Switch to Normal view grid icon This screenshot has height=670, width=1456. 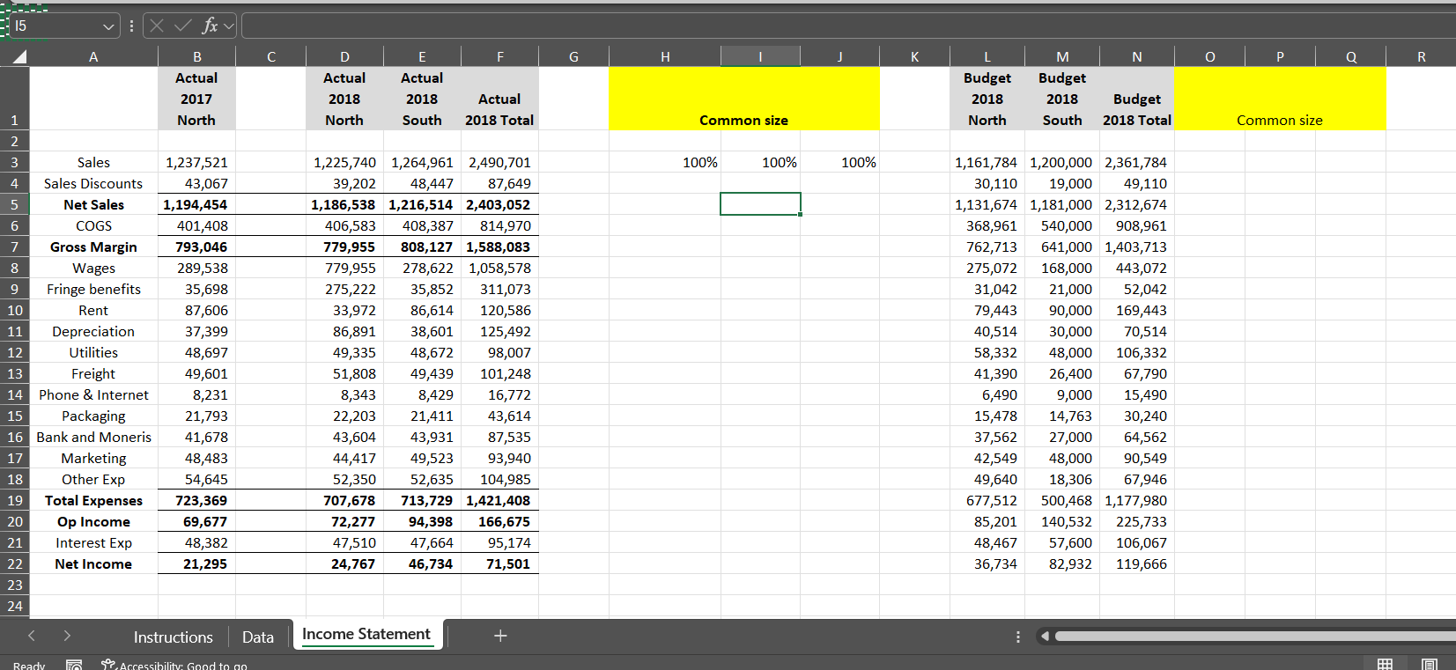click(x=1385, y=665)
